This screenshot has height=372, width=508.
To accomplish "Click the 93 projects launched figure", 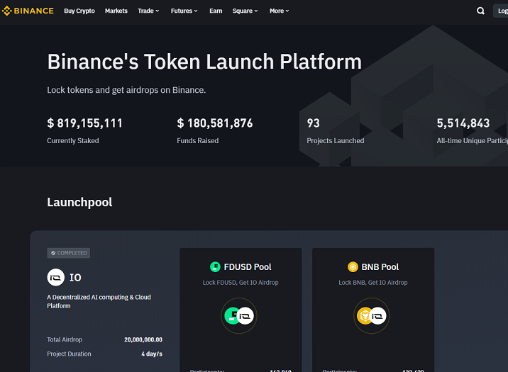I will coord(314,123).
